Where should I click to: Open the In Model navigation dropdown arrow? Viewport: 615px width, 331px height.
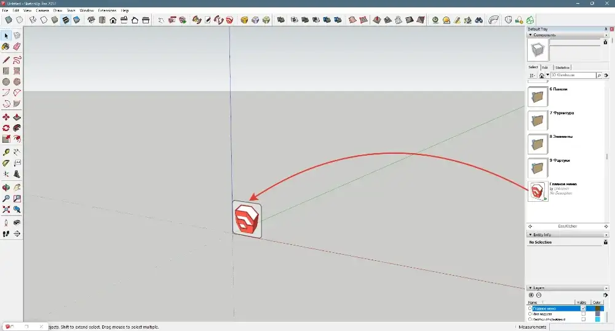[547, 75]
